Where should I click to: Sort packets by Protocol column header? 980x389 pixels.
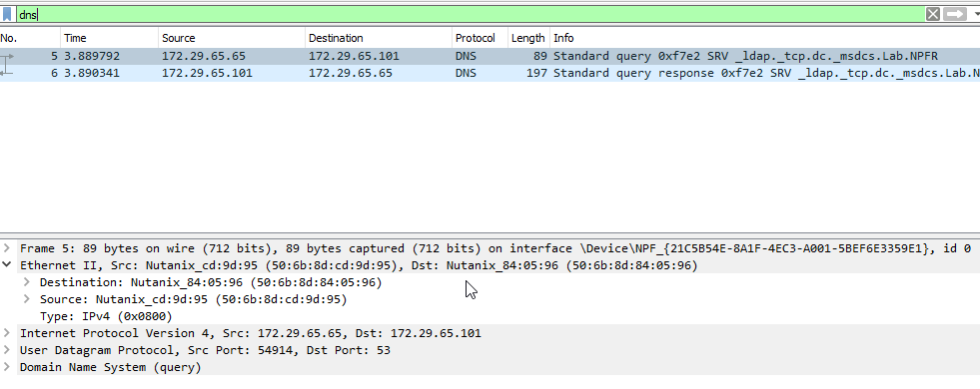point(480,38)
